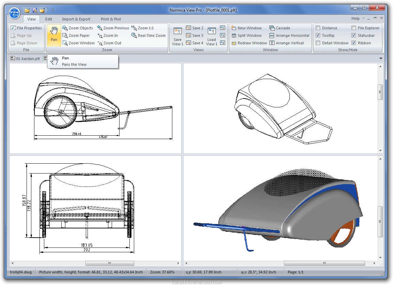Enable the Detail Window checkbox

click(318, 43)
